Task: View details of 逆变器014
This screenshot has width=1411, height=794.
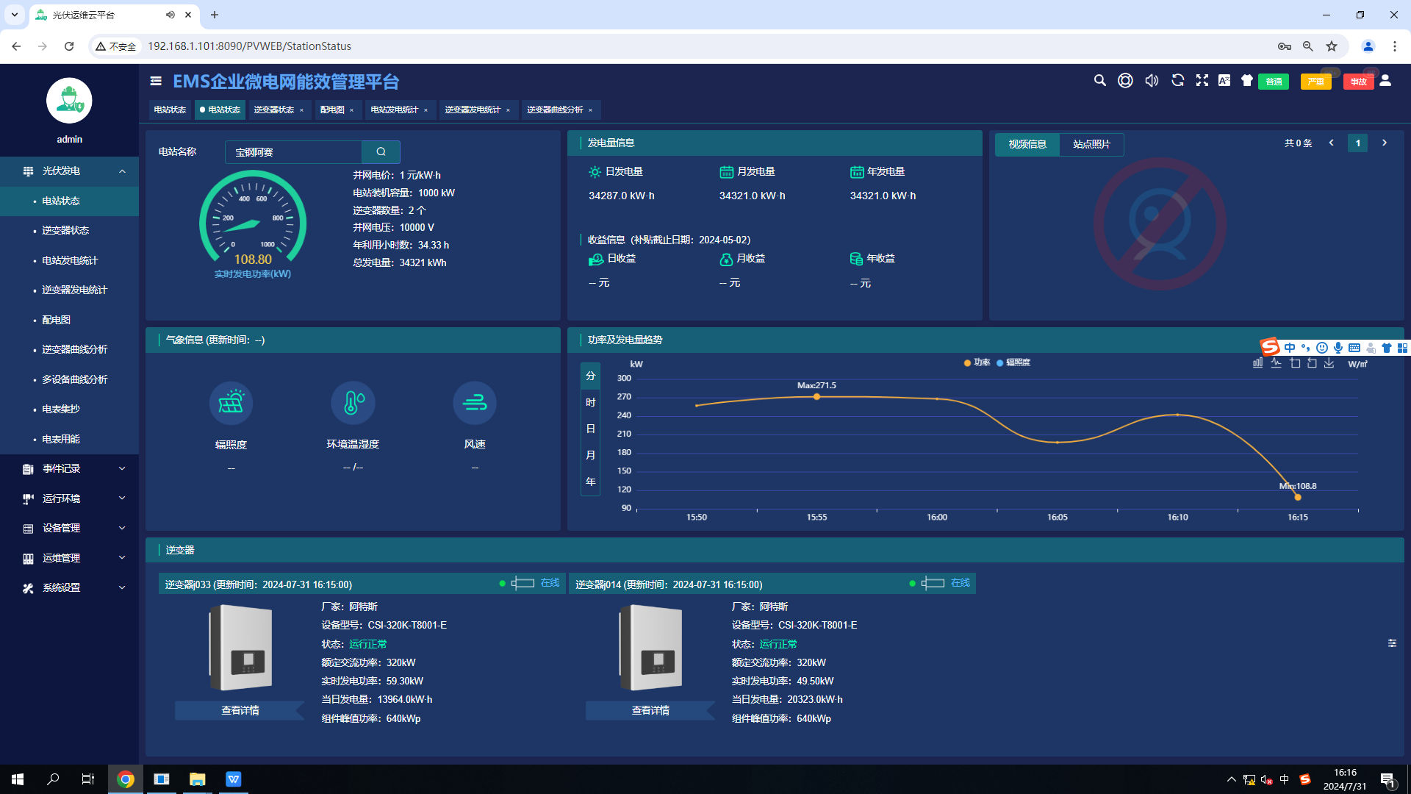Action: pos(650,711)
